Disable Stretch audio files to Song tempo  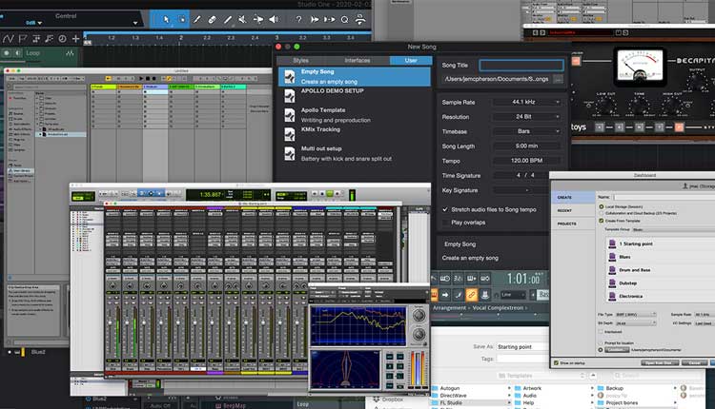445,208
